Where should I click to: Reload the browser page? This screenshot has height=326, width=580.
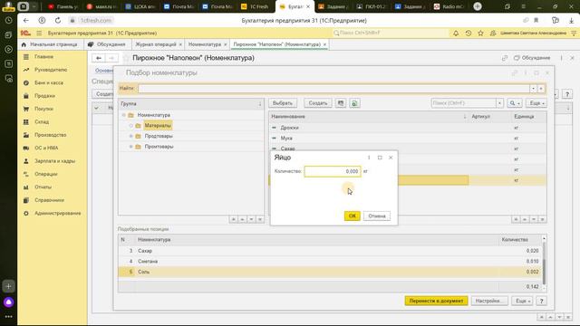(58, 20)
